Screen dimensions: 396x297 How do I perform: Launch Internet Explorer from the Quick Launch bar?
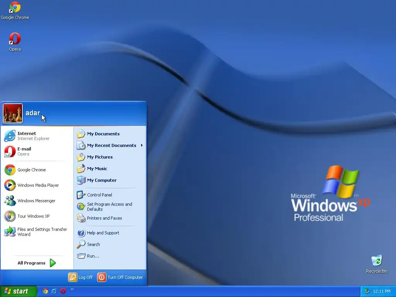tap(54, 291)
